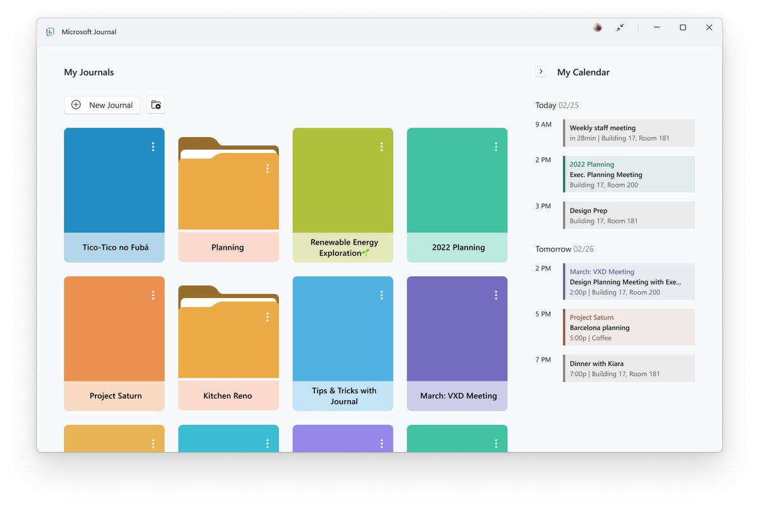Open the 2022 Planning journal cover
This screenshot has height=507, width=759.
(x=457, y=180)
